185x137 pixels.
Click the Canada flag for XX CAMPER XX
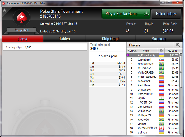tap(161, 128)
